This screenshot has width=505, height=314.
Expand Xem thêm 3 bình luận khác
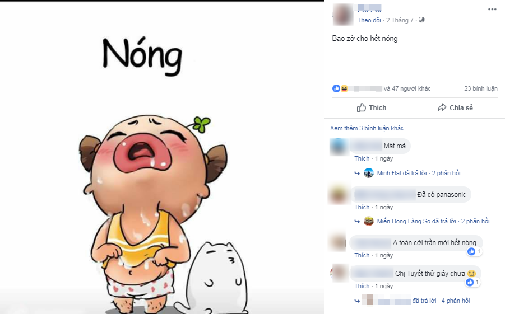367,128
